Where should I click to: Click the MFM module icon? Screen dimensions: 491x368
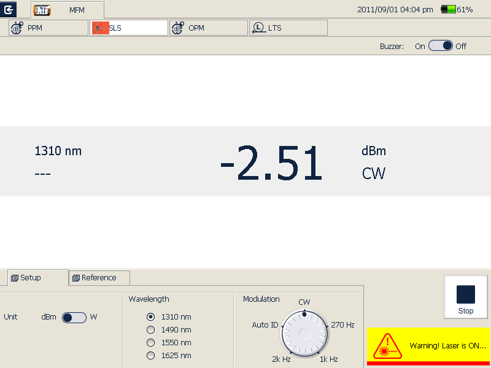[x=42, y=10]
